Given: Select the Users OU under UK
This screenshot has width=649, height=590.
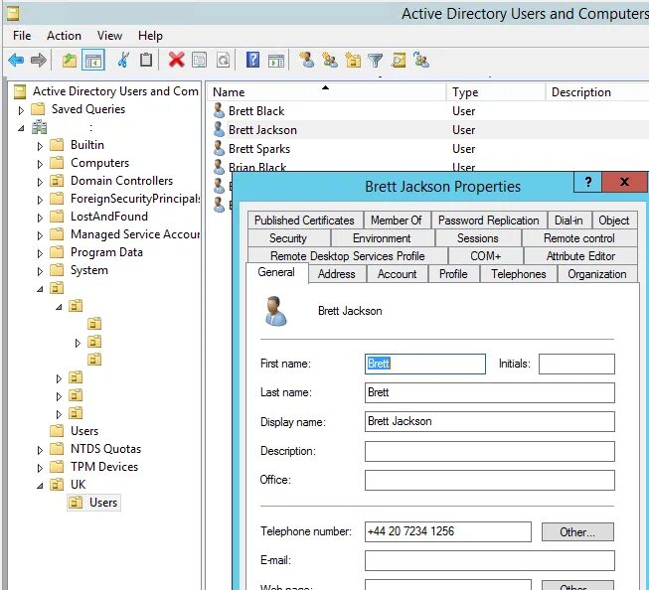Looking at the screenshot, I should (94, 503).
